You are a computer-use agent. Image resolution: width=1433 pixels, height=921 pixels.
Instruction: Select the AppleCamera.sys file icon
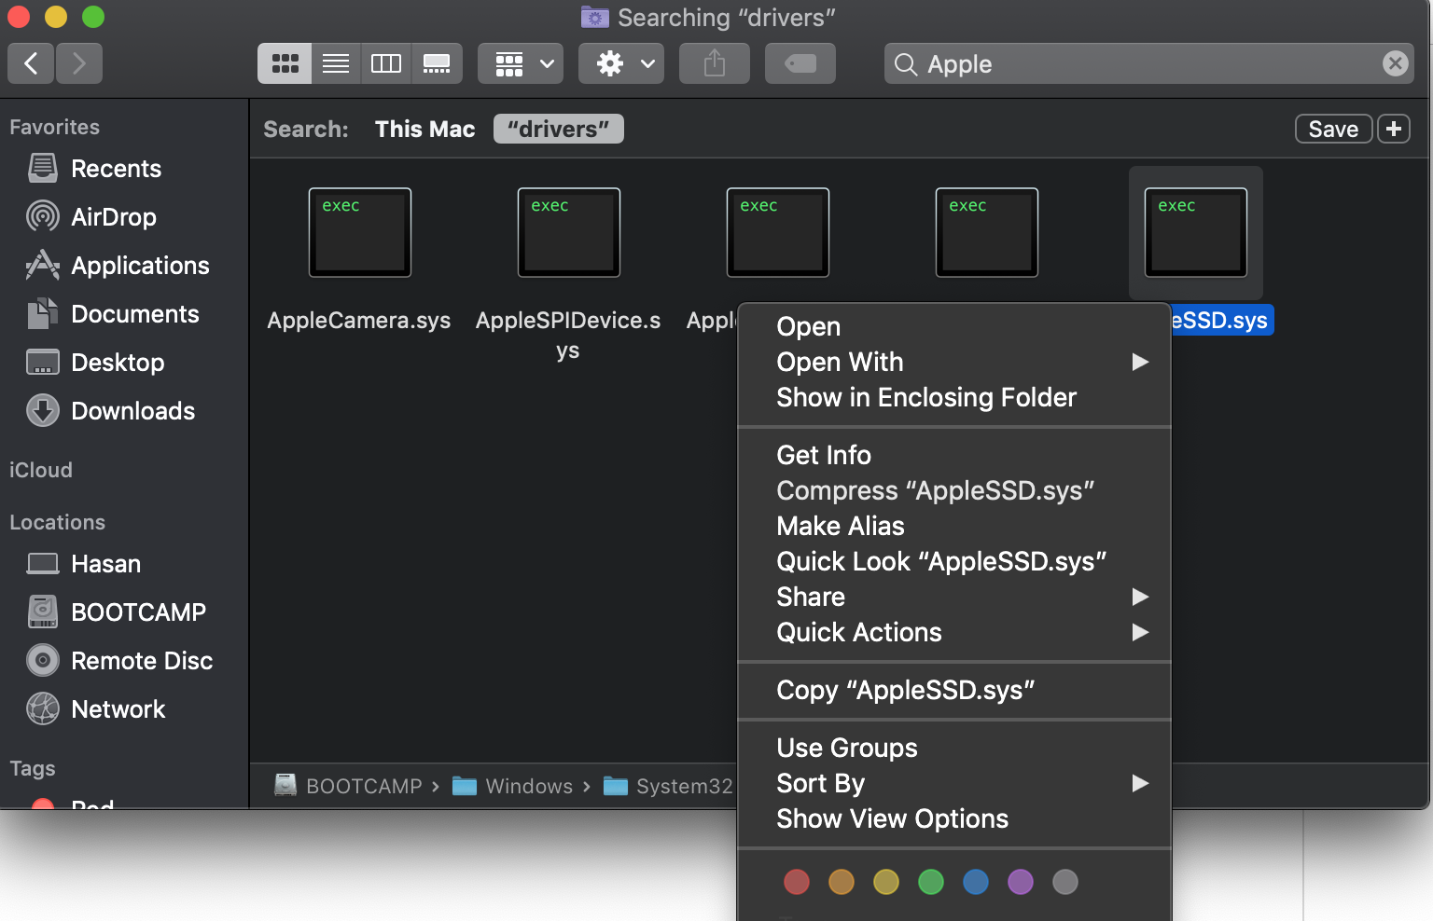pos(360,232)
